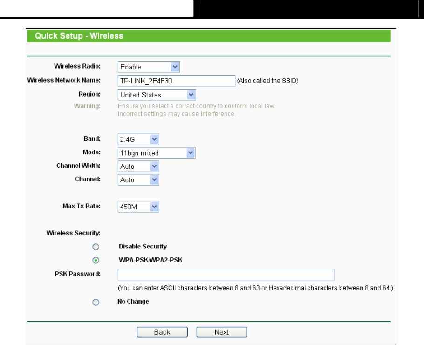
Task: Click the Wireless Radio label
Action: (x=77, y=66)
